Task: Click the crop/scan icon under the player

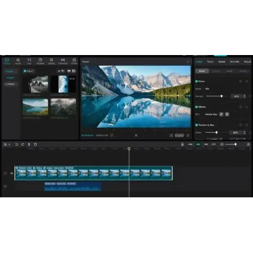Action: (x=171, y=135)
